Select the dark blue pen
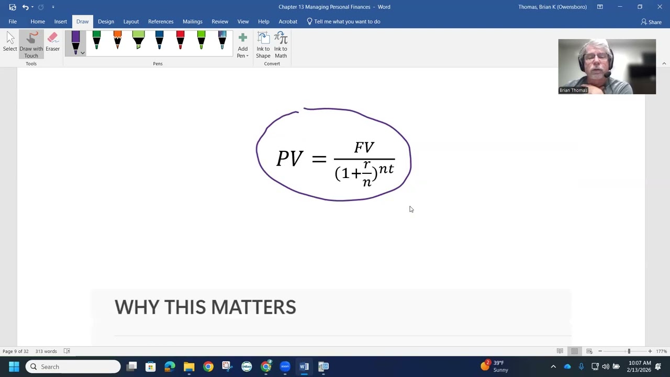 pyautogui.click(x=159, y=41)
